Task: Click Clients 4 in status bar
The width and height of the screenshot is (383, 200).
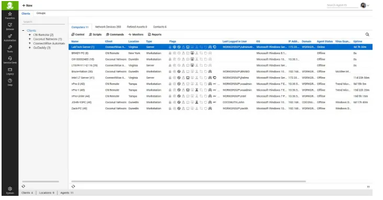Action: (27, 193)
